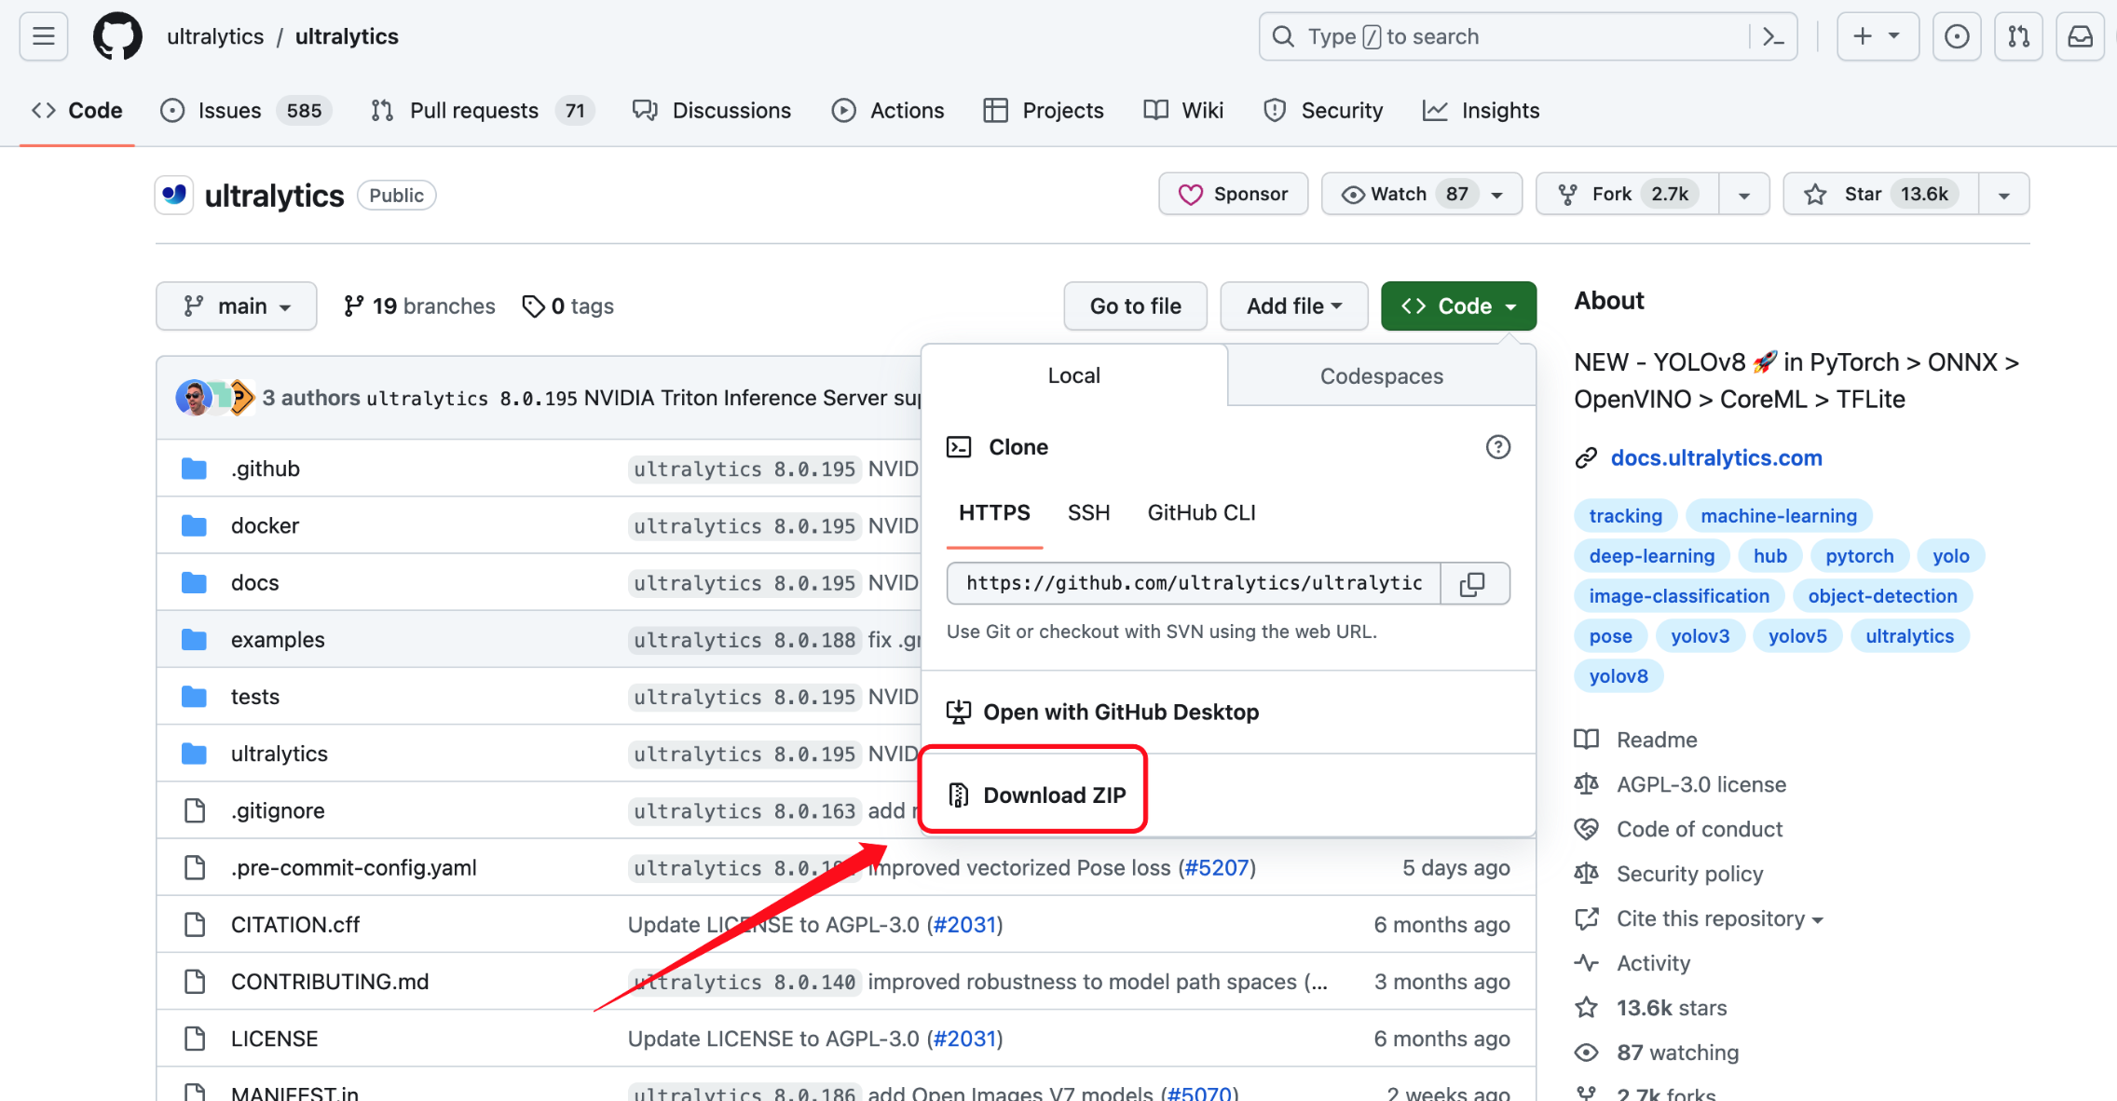Expand the Fork options arrow
Screen dimensions: 2117x1101
[x=1744, y=194]
